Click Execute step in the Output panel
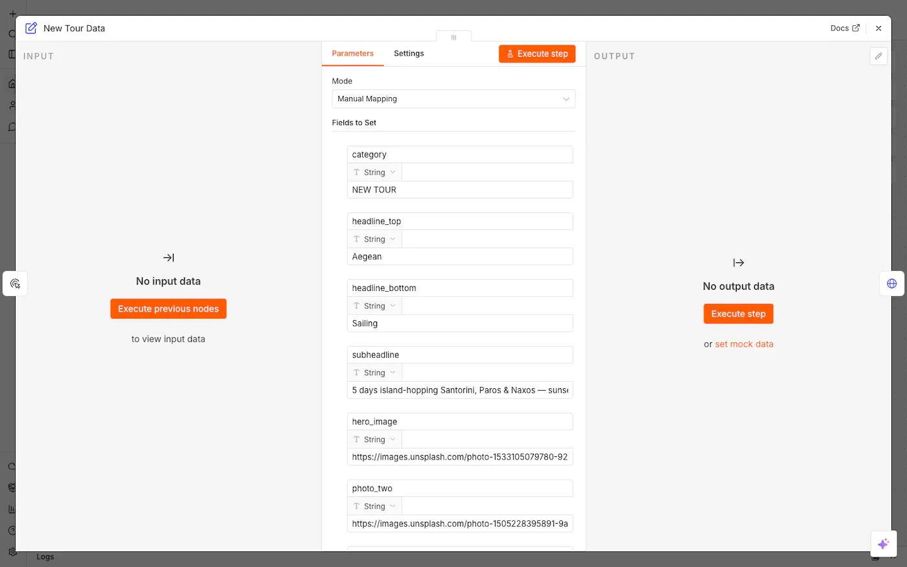The height and width of the screenshot is (567, 907). (739, 314)
